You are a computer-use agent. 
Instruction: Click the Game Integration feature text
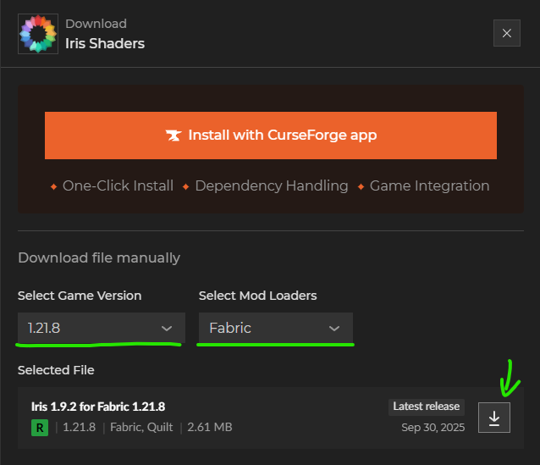point(429,185)
